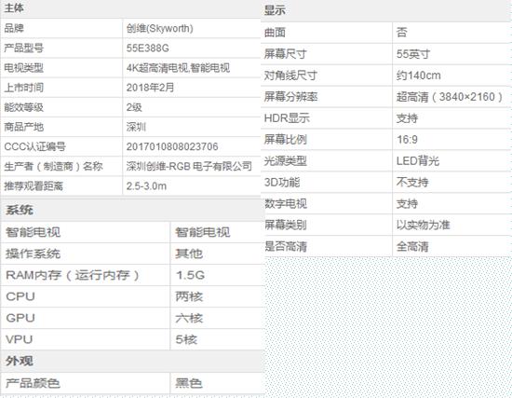
Task: Click the 外观 section header
Action: coord(20,361)
